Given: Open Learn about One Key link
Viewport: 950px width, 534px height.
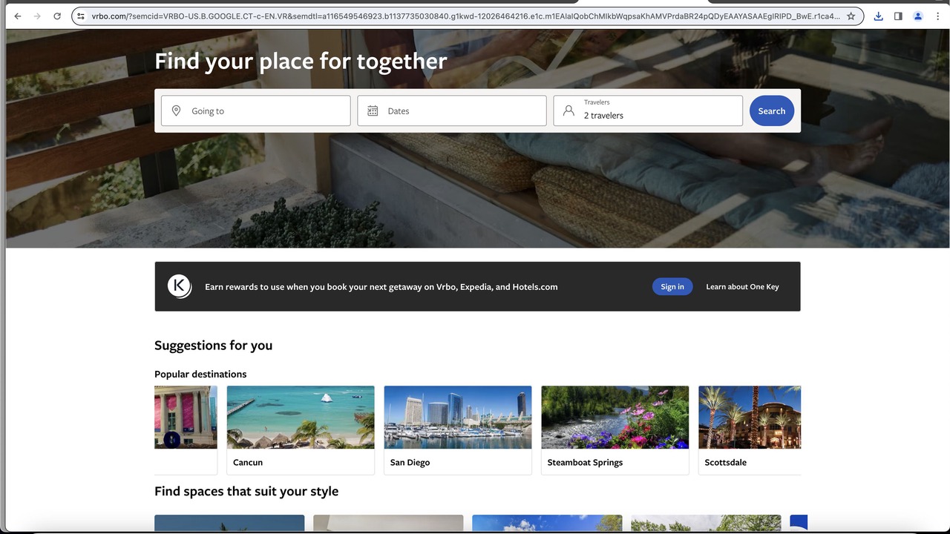Looking at the screenshot, I should (742, 286).
